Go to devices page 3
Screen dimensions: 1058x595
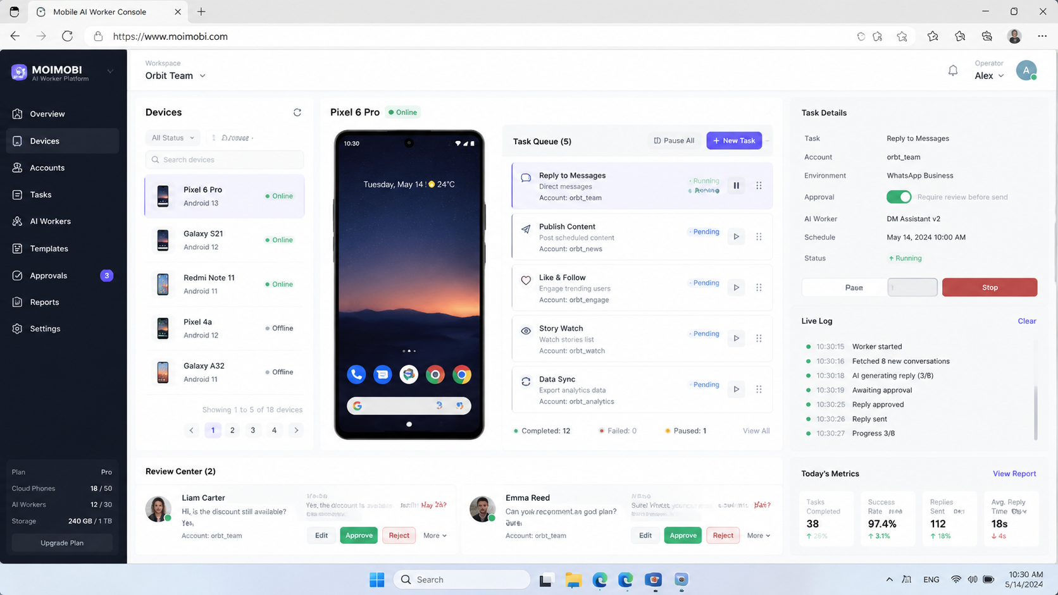coord(253,431)
